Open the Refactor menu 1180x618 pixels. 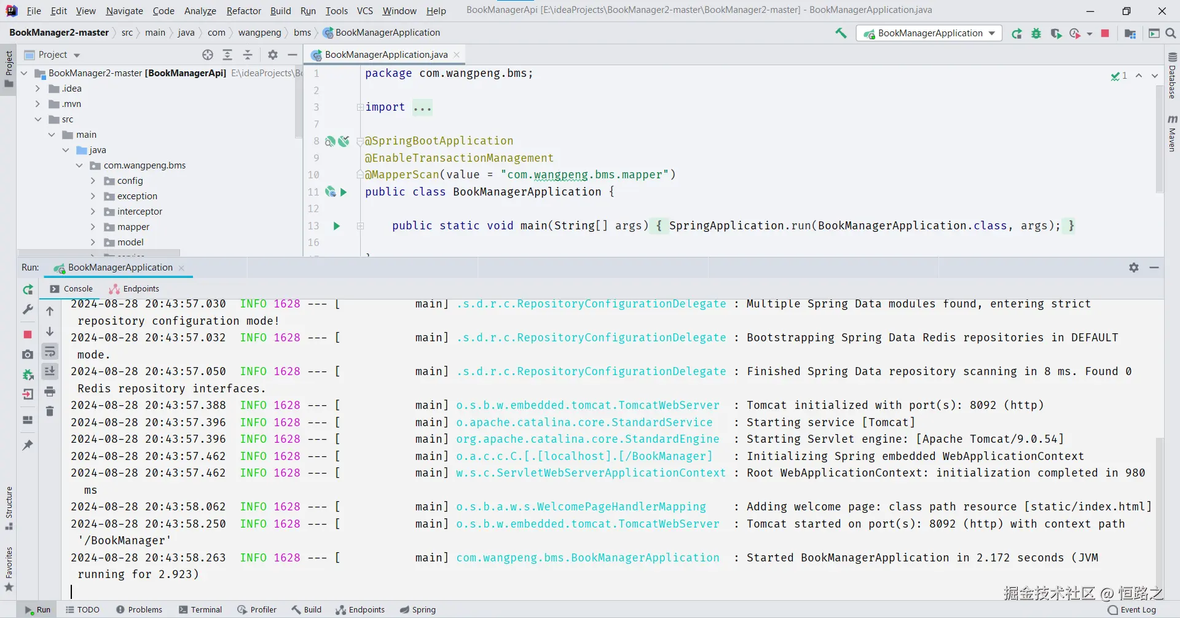pyautogui.click(x=243, y=10)
